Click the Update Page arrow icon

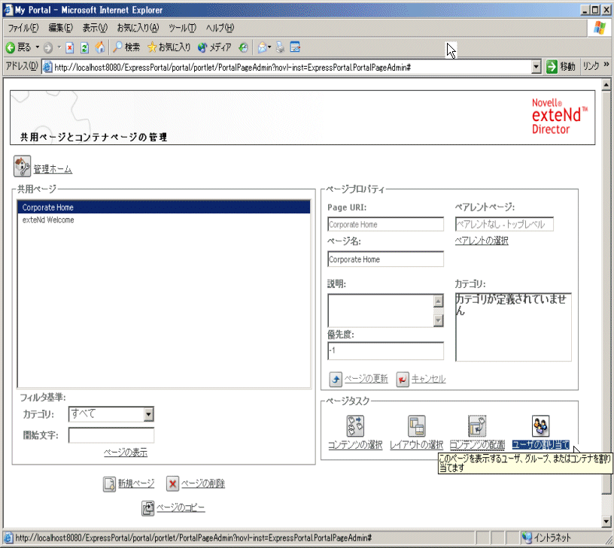tap(336, 379)
